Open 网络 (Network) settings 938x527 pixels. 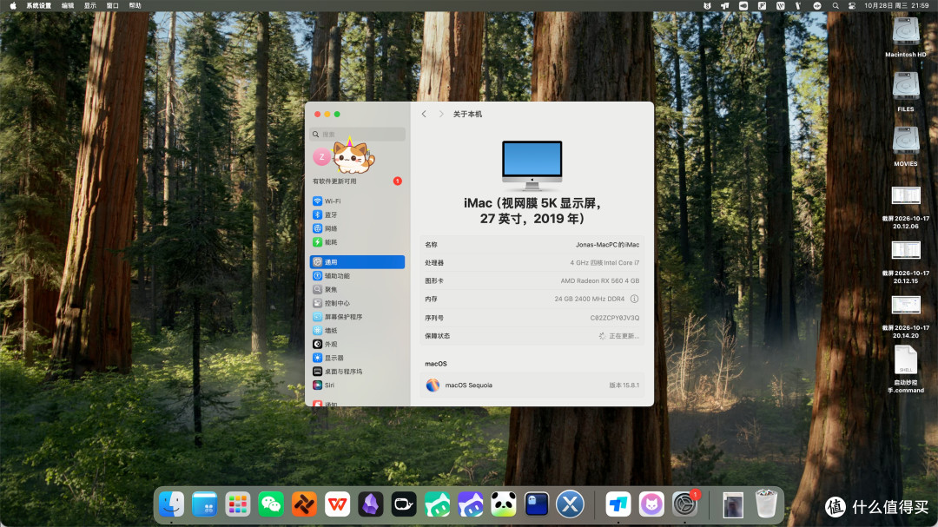[x=357, y=228]
